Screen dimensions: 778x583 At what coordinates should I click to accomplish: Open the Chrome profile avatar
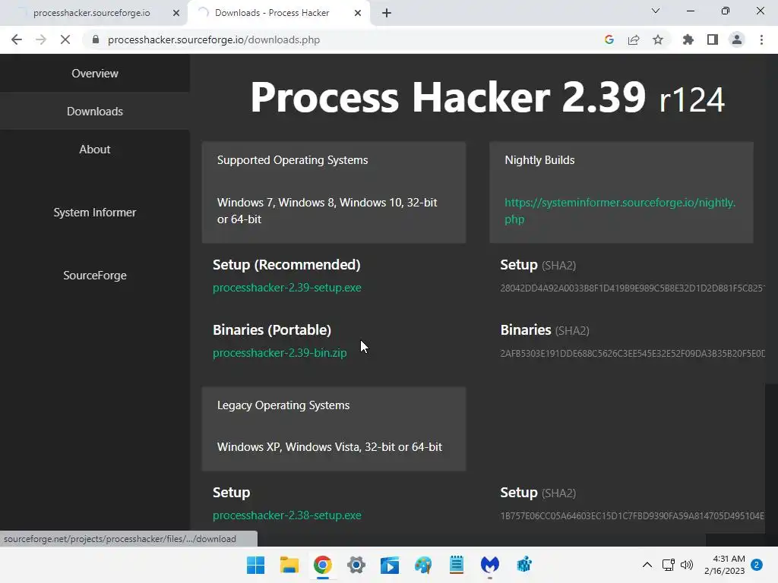pos(737,39)
